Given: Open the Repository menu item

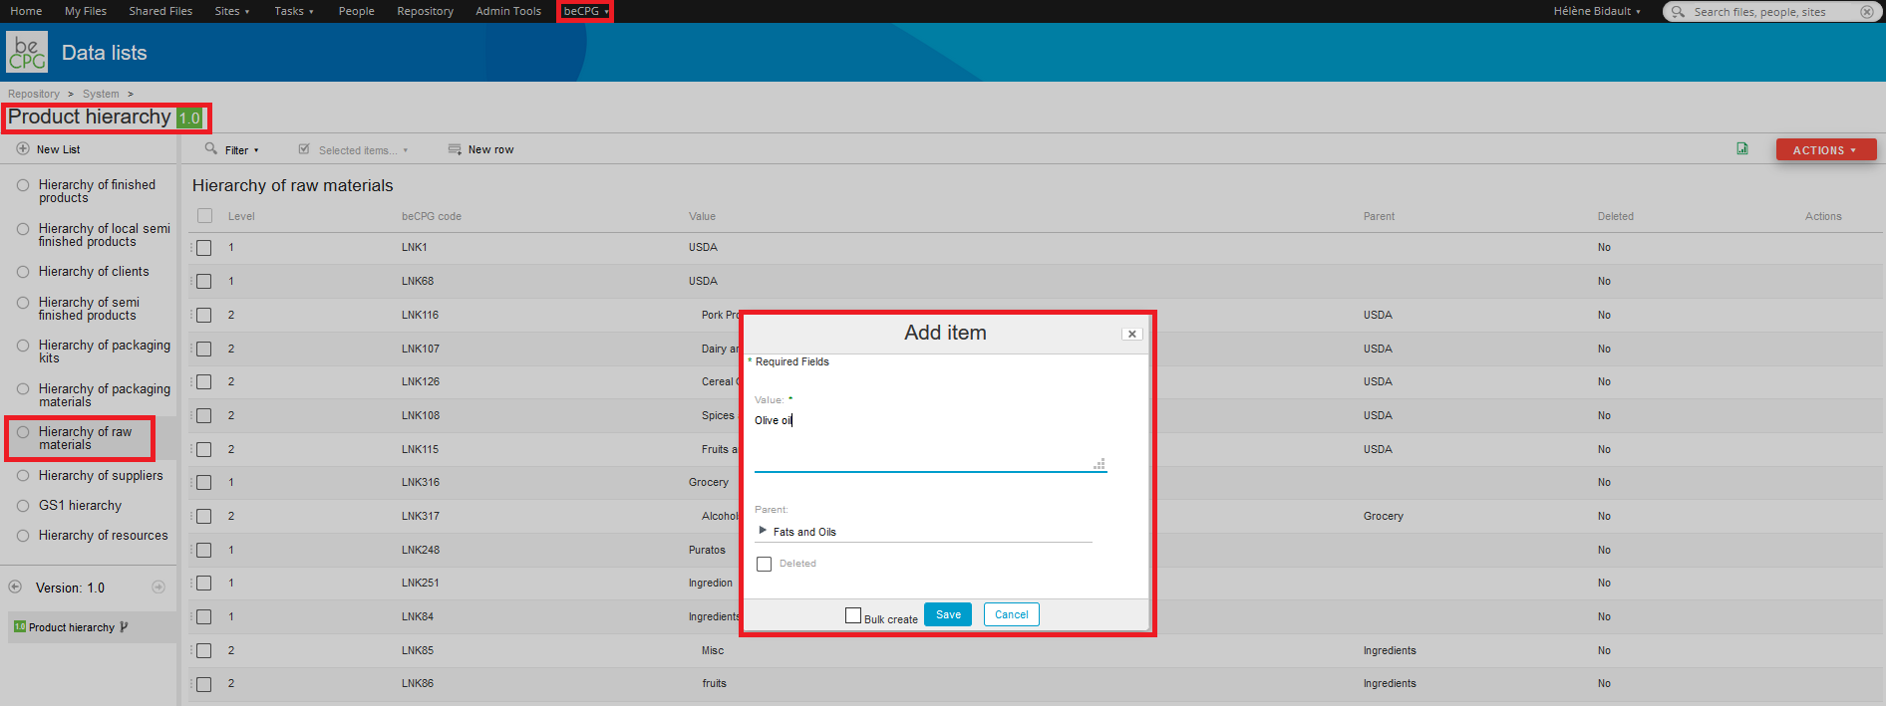Looking at the screenshot, I should pyautogui.click(x=425, y=11).
